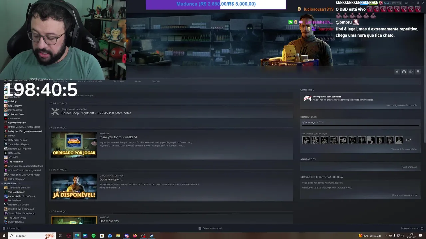Image resolution: width=426 pixels, height=239 pixels.
Task: Open the Guias tab
Action: (138, 81)
